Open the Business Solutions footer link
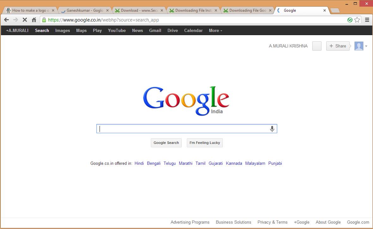This screenshot has width=373, height=229. [x=234, y=222]
